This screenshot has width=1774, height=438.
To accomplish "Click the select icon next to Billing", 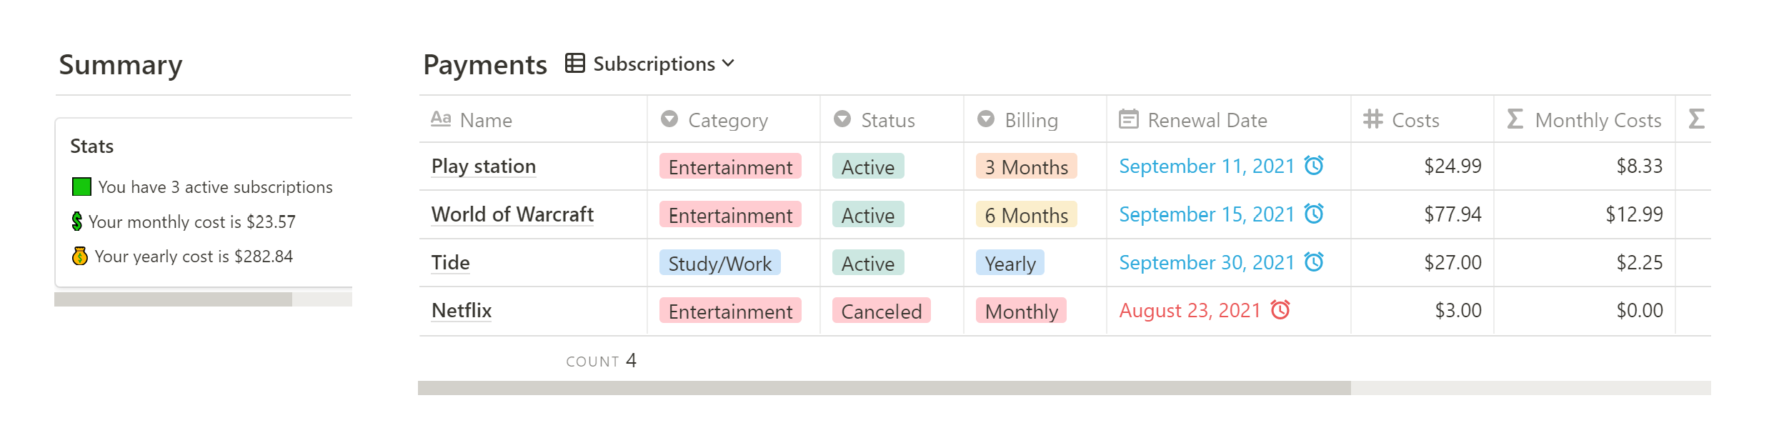I will pyautogui.click(x=986, y=119).
